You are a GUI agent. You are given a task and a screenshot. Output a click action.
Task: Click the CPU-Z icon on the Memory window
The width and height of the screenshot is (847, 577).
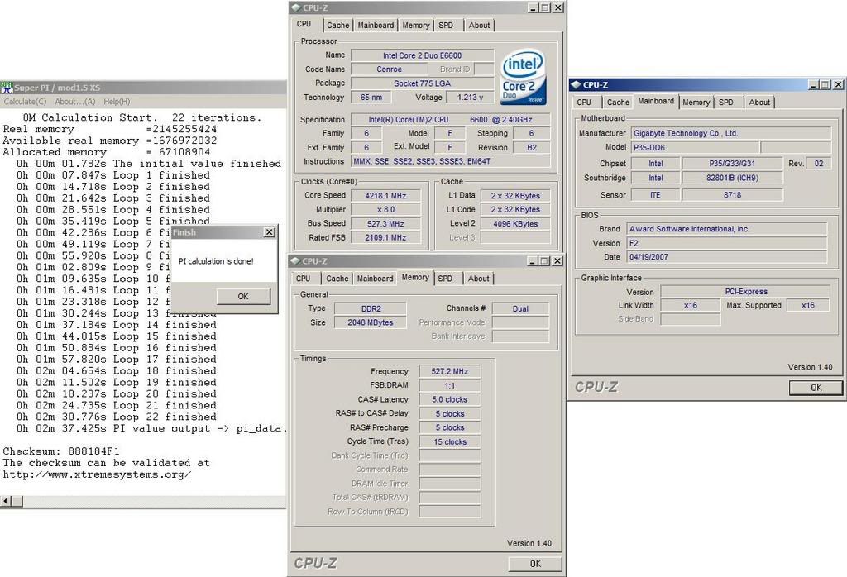pyautogui.click(x=295, y=260)
